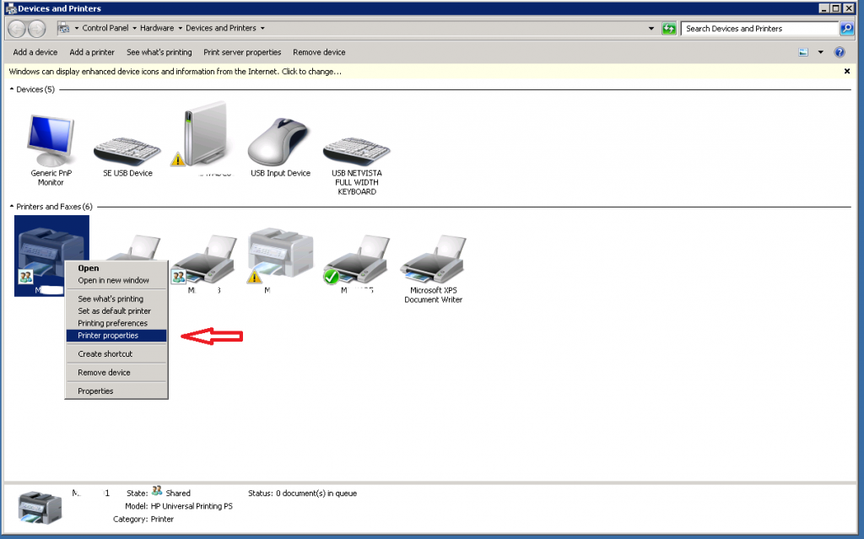Open Print server properties
The image size is (864, 539).
pos(241,51)
